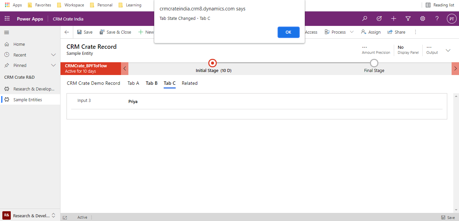This screenshot has height=221, width=459.
Task: Click OK on the Tab State Changed dialog
Action: click(288, 32)
